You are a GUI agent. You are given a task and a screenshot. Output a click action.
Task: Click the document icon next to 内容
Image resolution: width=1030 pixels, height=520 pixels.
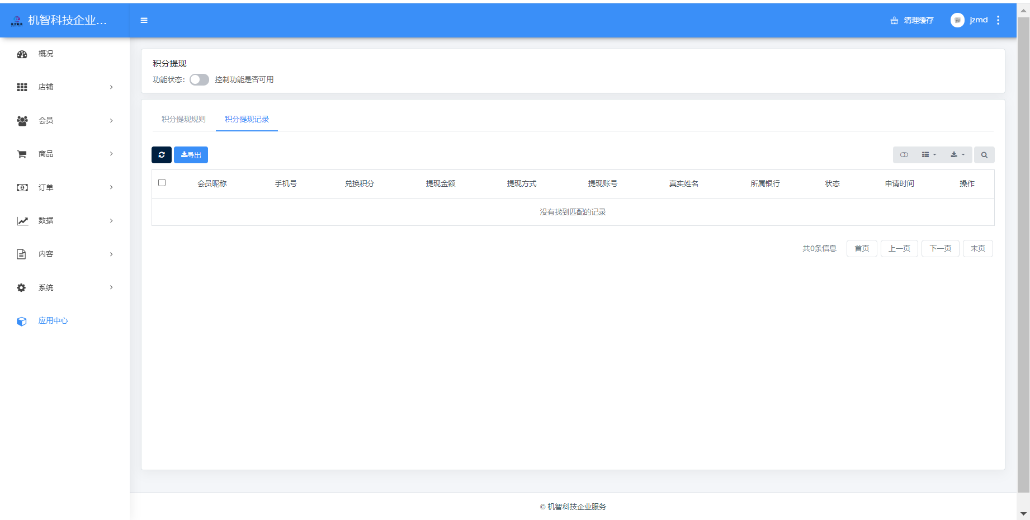click(21, 254)
